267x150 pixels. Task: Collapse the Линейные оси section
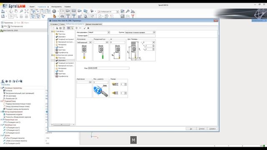[1, 125]
